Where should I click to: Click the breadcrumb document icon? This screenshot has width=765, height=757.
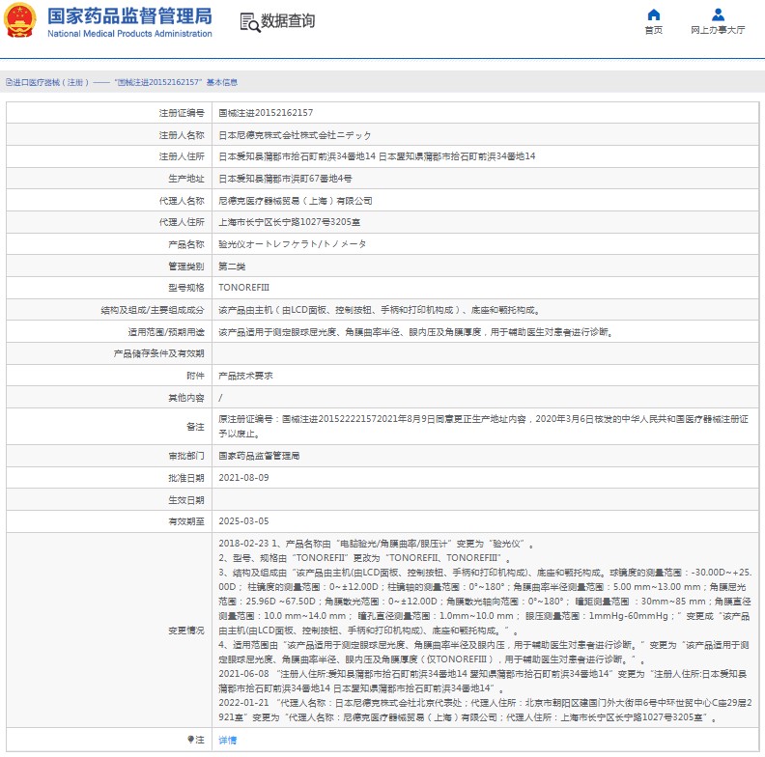[x=10, y=82]
